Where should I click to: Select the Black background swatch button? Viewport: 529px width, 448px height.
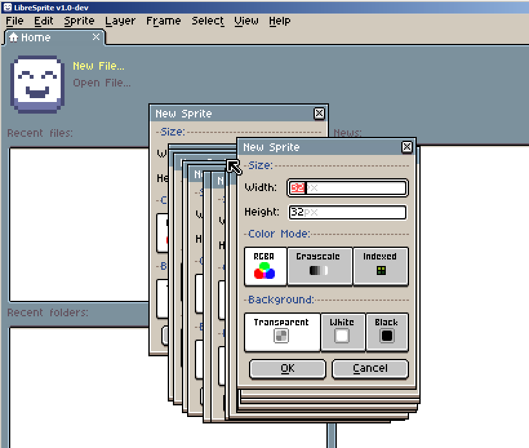tap(387, 332)
